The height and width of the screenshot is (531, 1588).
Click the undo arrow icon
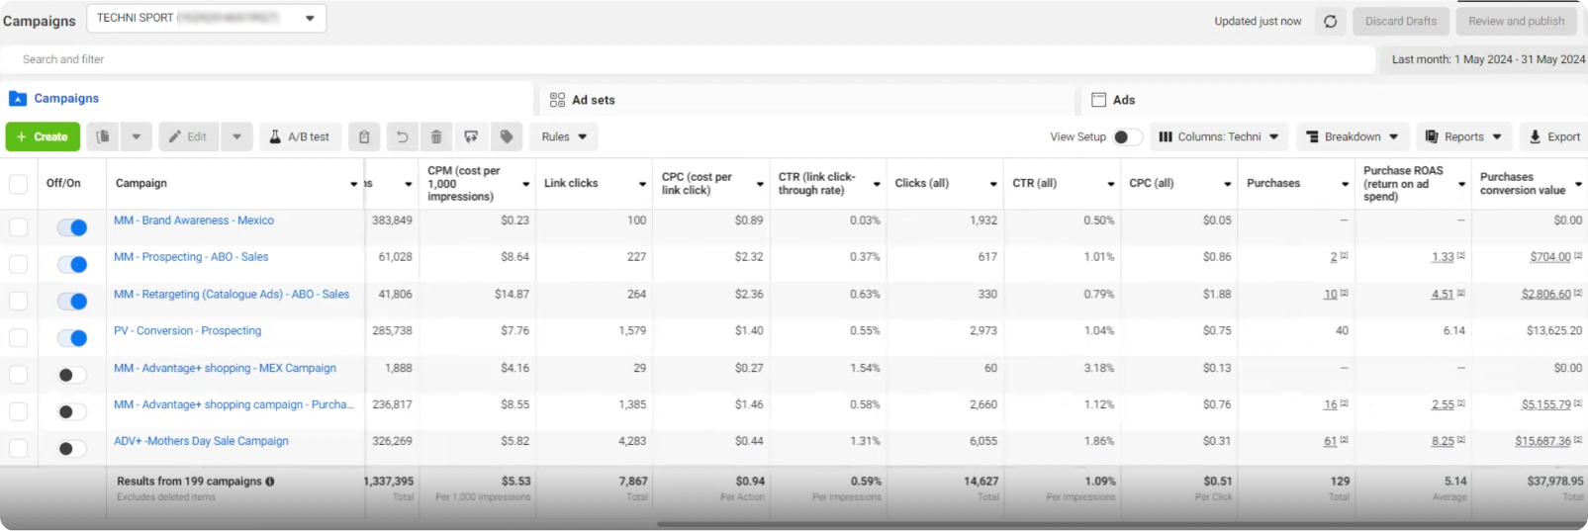402,137
